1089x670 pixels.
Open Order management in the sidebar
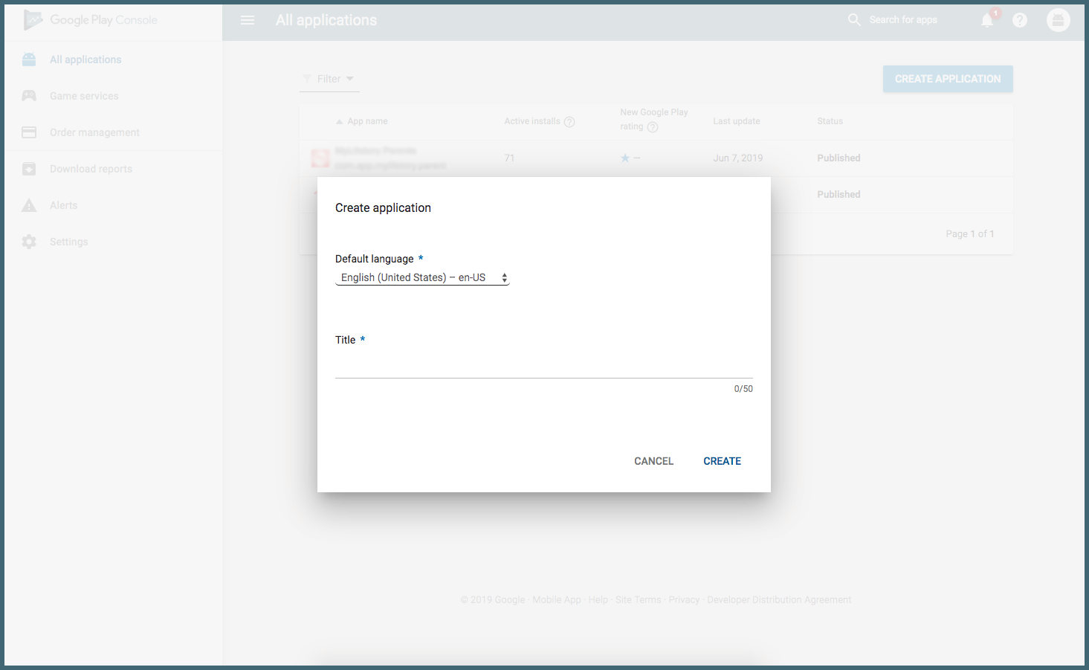click(94, 132)
